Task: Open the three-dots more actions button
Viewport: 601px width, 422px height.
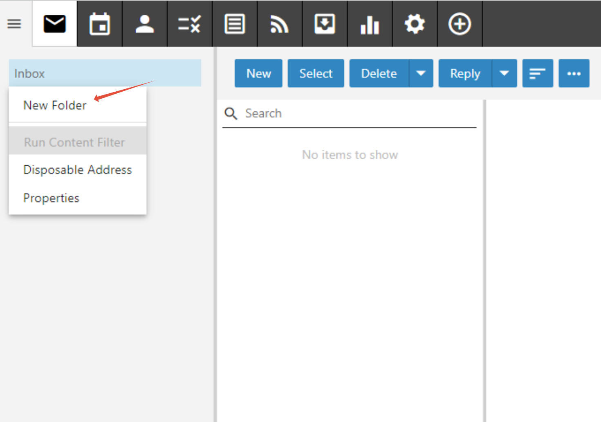Action: pyautogui.click(x=574, y=73)
